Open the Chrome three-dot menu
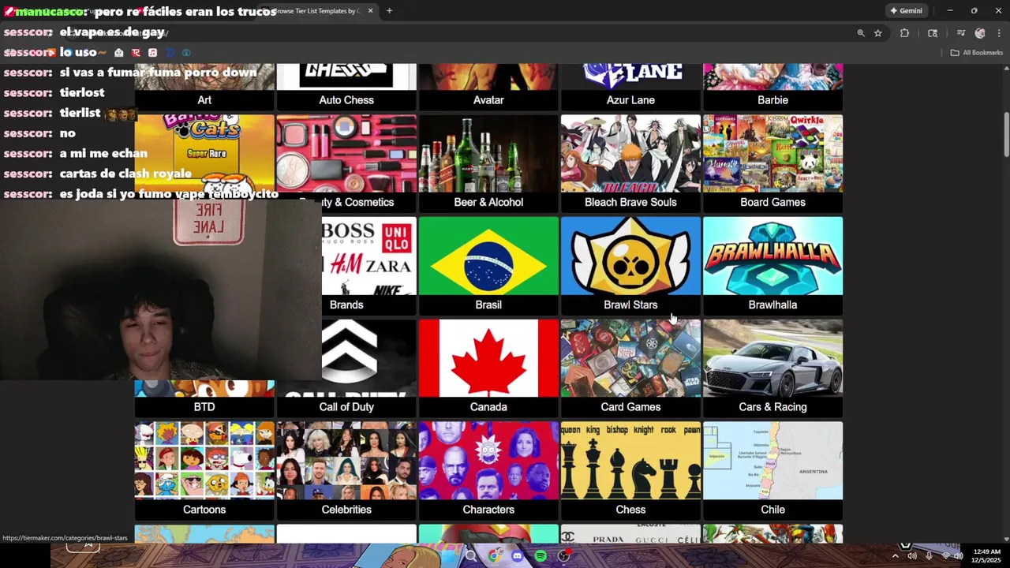Image resolution: width=1010 pixels, height=568 pixels. 999,33
